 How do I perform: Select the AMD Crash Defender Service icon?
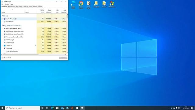click(x=5, y=28)
